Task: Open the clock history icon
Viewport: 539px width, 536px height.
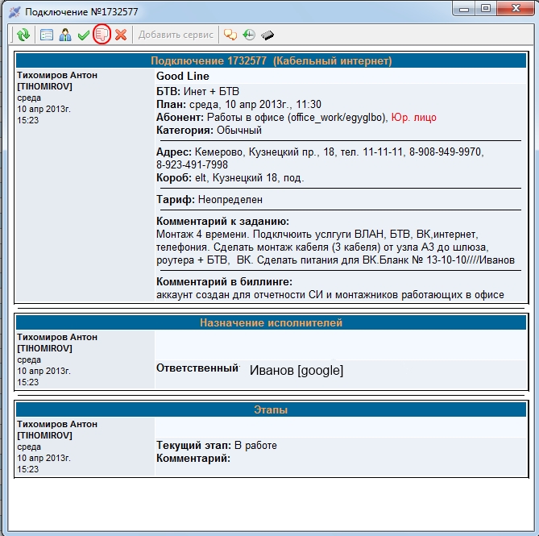Action: [248, 35]
